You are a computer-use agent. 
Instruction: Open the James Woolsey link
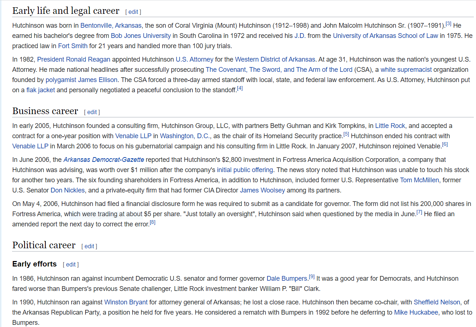tap(262, 190)
